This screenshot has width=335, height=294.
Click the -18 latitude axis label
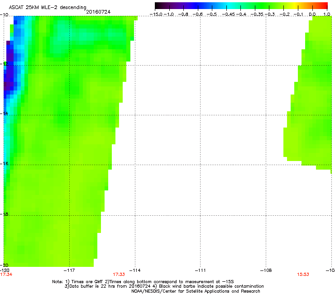coord(4,214)
